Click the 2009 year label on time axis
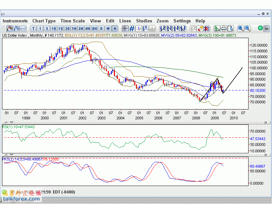This screenshot has width=272, height=204. (215, 118)
